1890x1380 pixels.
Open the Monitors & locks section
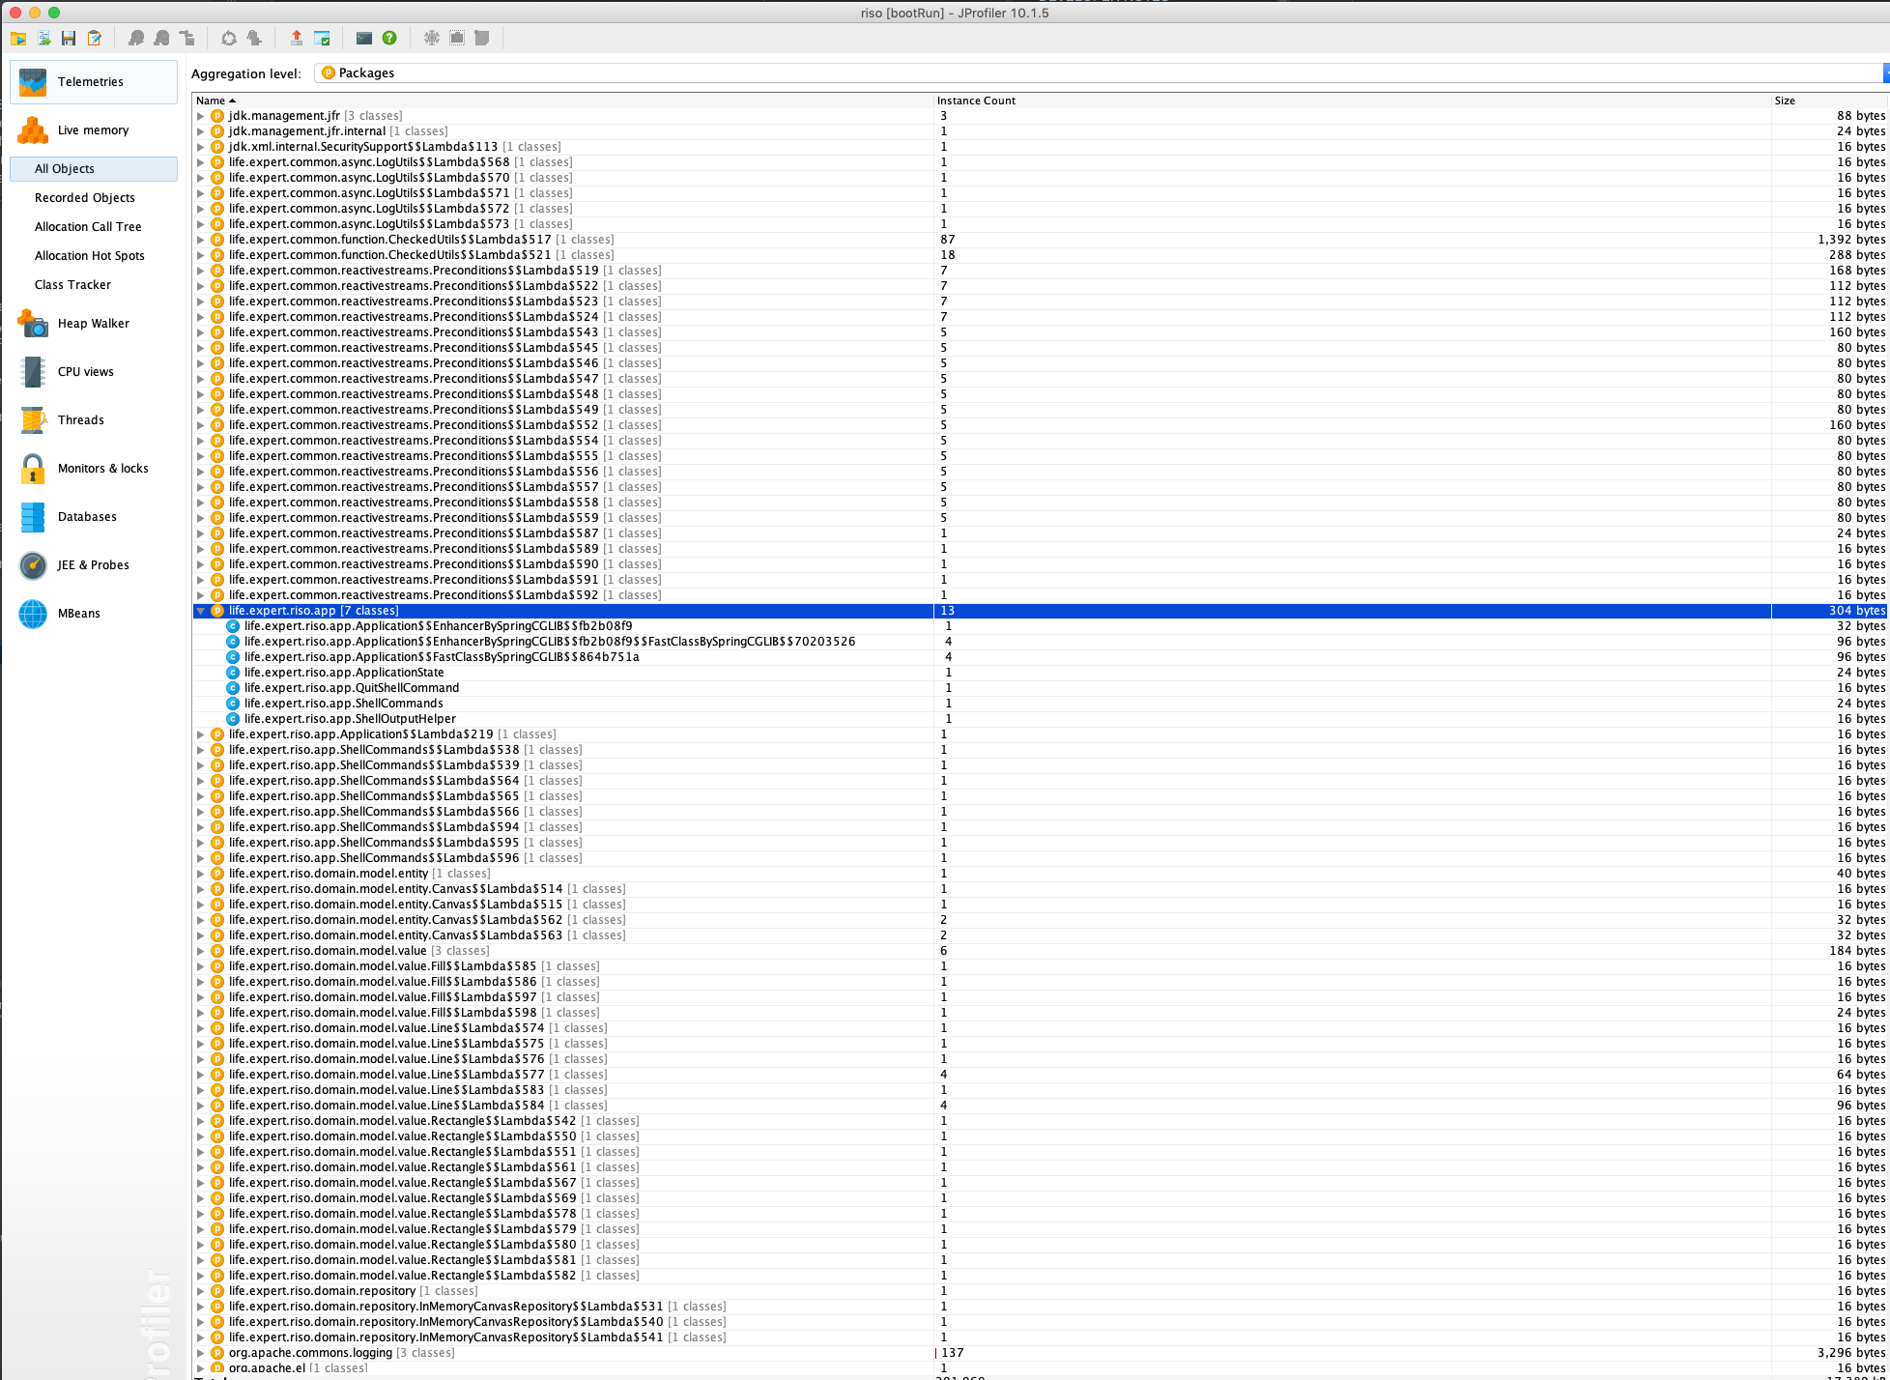[x=94, y=469]
